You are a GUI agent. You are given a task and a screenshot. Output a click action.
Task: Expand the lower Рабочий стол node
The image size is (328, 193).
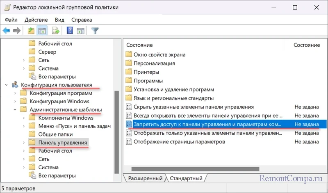(24, 151)
